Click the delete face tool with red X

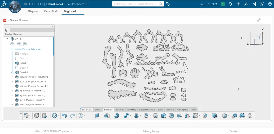click(x=225, y=116)
